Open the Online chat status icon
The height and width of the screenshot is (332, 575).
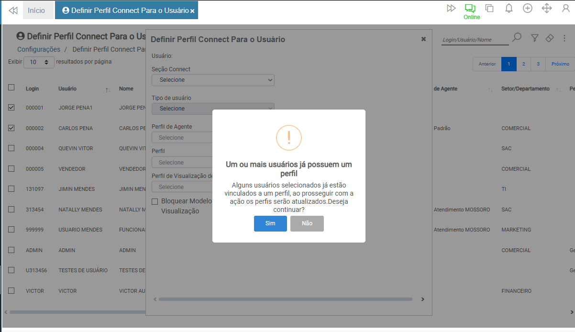pyautogui.click(x=471, y=9)
